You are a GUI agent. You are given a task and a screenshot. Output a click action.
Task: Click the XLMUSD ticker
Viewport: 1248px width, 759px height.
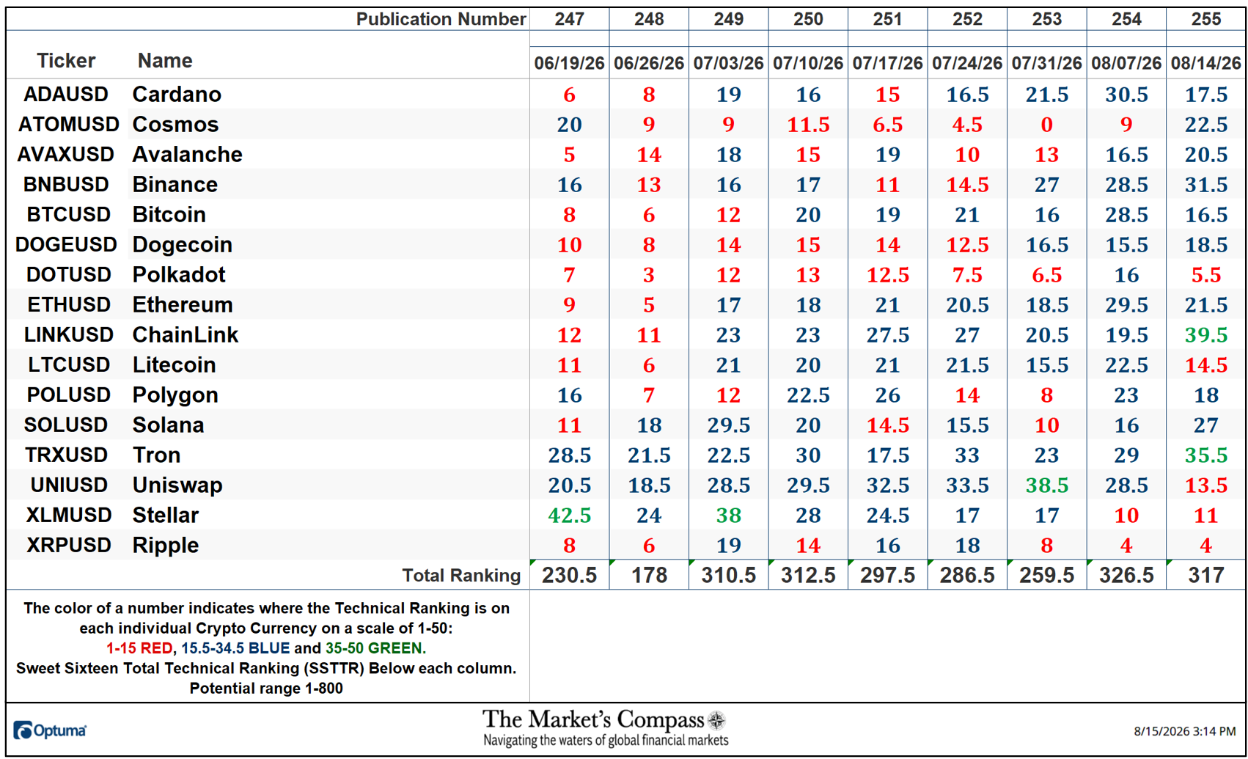point(68,516)
